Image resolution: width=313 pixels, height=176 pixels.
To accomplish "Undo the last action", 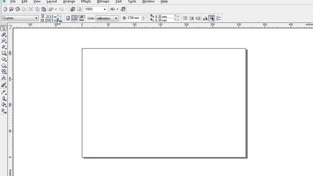I will tap(51, 9).
